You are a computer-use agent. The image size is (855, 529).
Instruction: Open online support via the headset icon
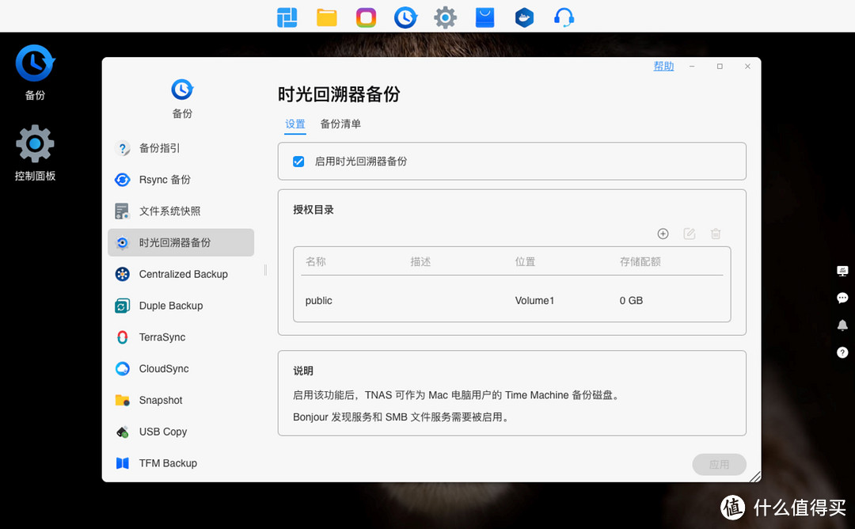click(x=564, y=17)
